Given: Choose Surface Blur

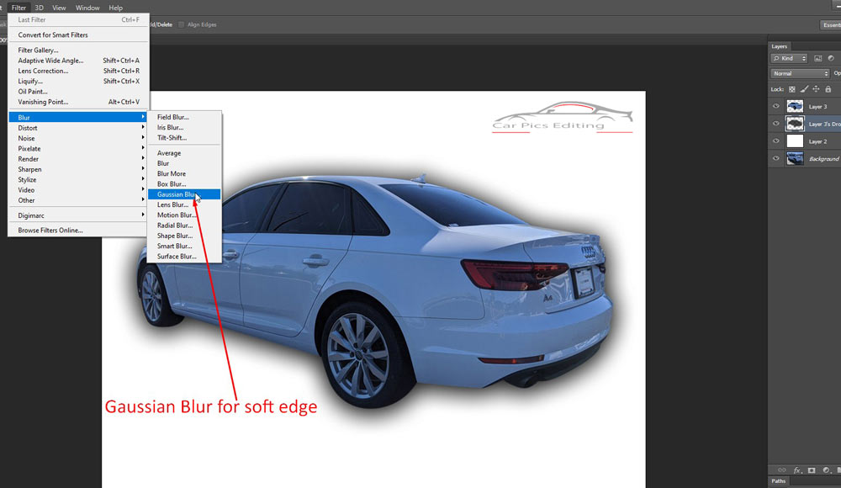Looking at the screenshot, I should click(x=184, y=257).
